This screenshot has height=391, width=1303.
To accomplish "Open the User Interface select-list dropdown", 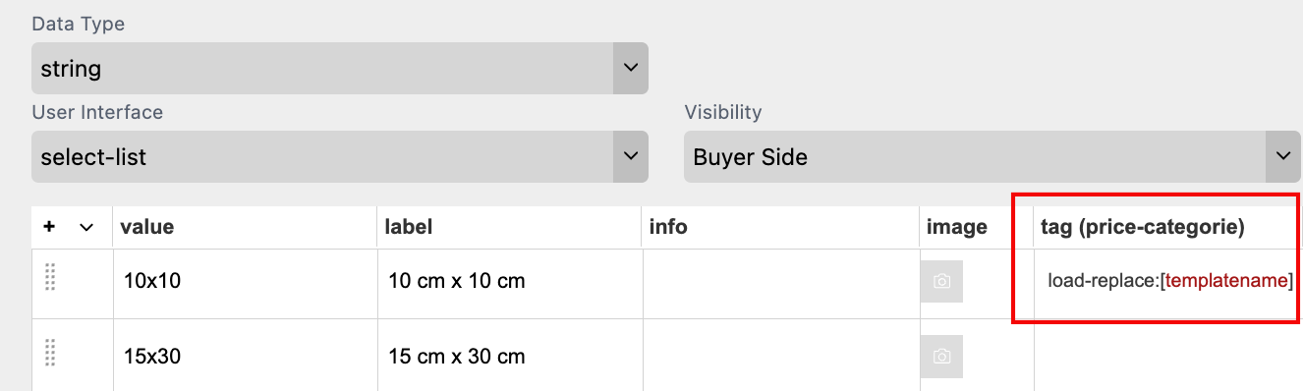I will pos(339,157).
